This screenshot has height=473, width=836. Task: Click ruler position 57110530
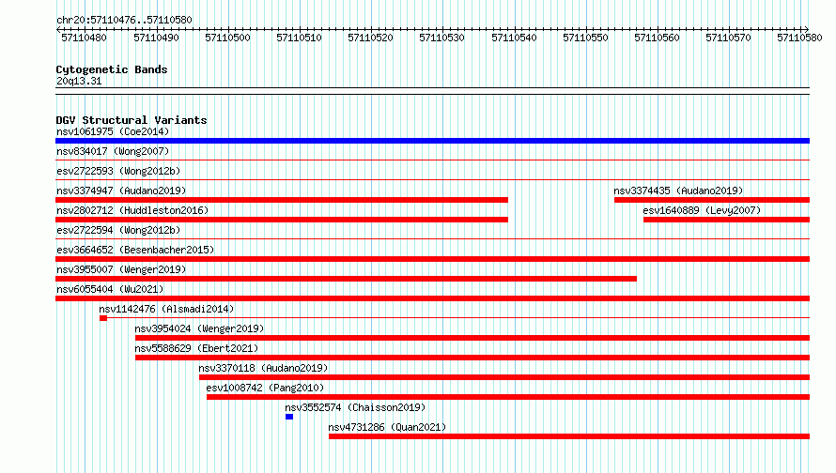(x=442, y=38)
